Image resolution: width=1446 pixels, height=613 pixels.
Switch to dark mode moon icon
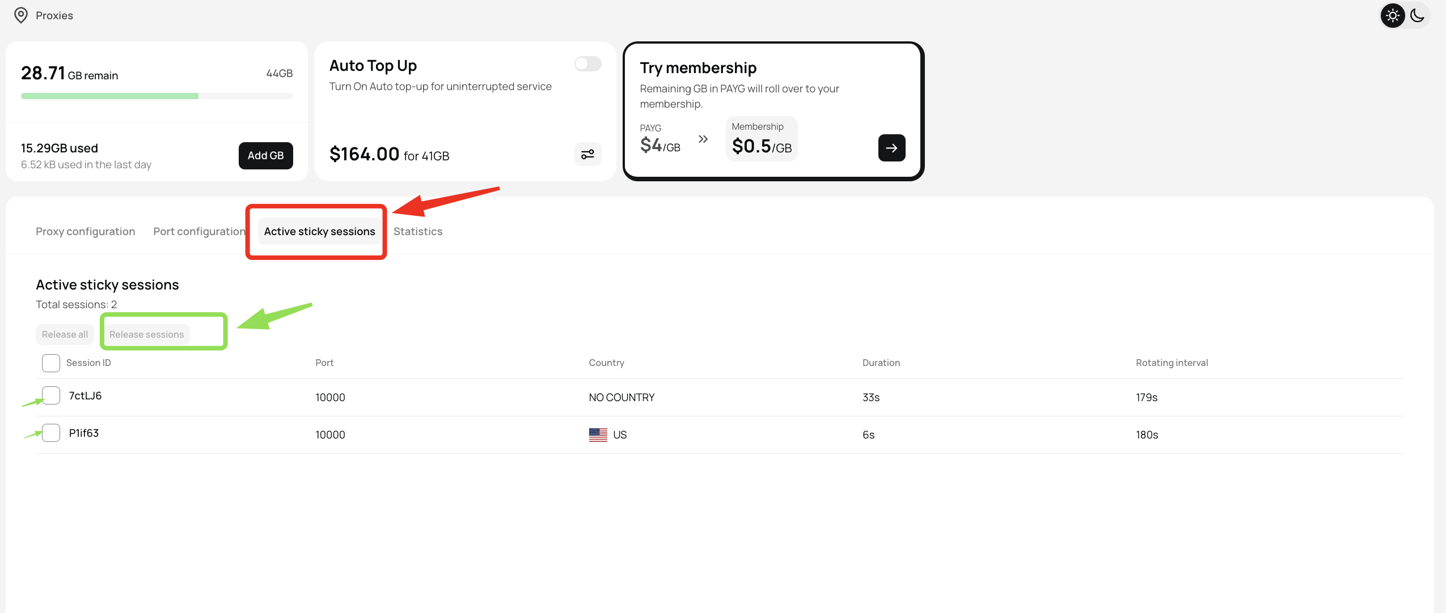pos(1417,15)
